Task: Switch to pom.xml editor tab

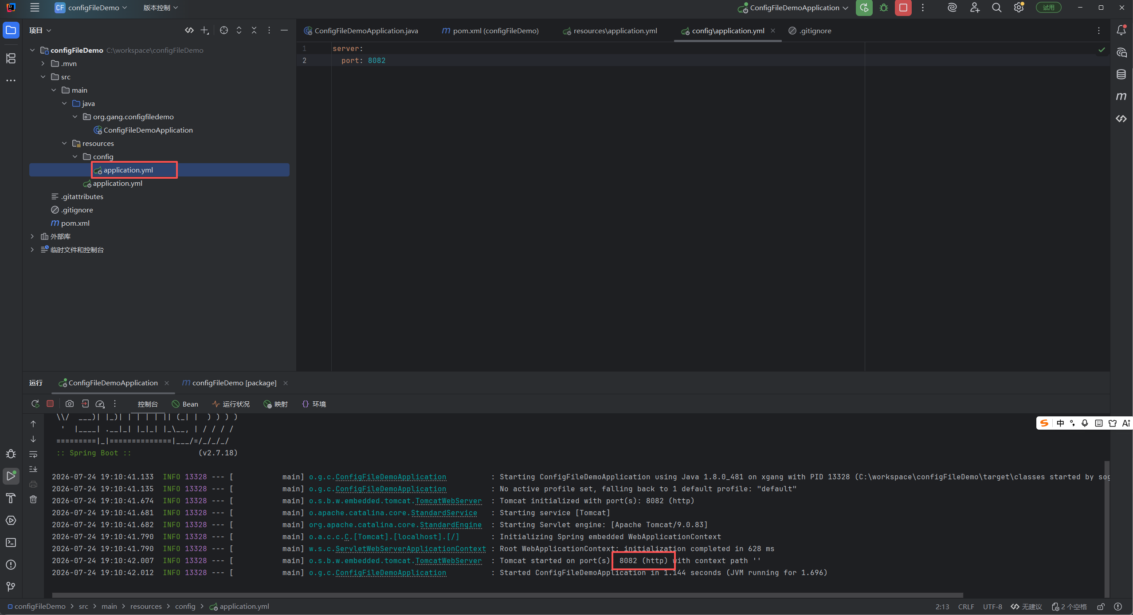Action: (490, 31)
